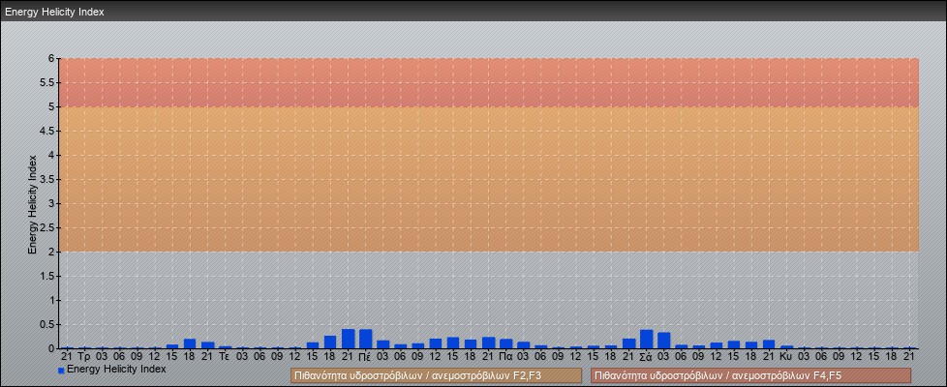
Task: Click the y-axis value 5
Action: click(x=52, y=106)
